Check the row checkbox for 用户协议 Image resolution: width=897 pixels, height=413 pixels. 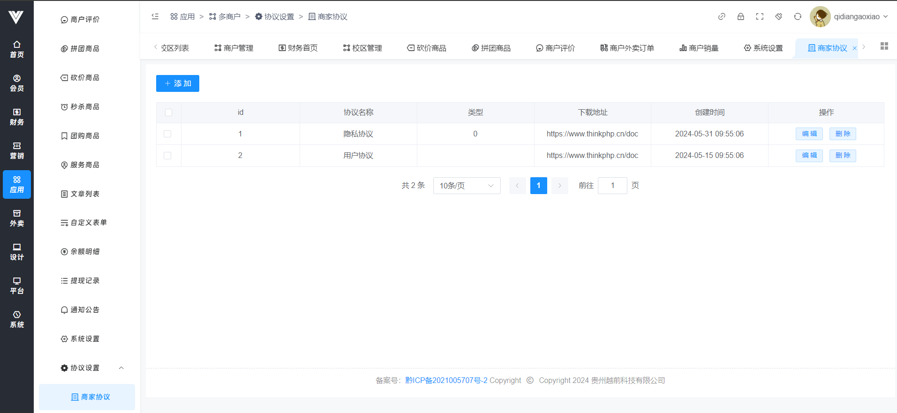167,156
